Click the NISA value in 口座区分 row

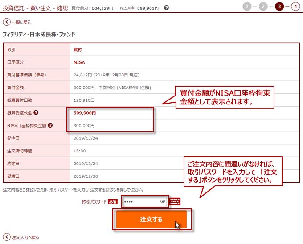[x=79, y=62]
